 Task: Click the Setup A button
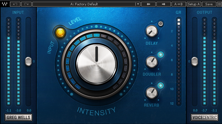tap(194, 4)
